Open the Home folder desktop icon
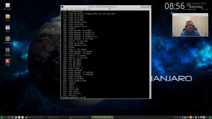 (x=8, y=18)
